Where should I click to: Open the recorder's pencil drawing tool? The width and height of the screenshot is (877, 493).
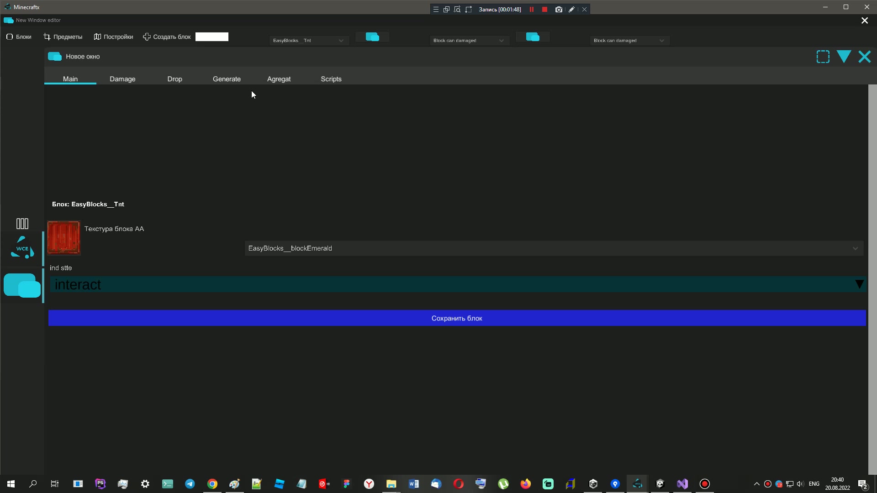[x=571, y=9]
